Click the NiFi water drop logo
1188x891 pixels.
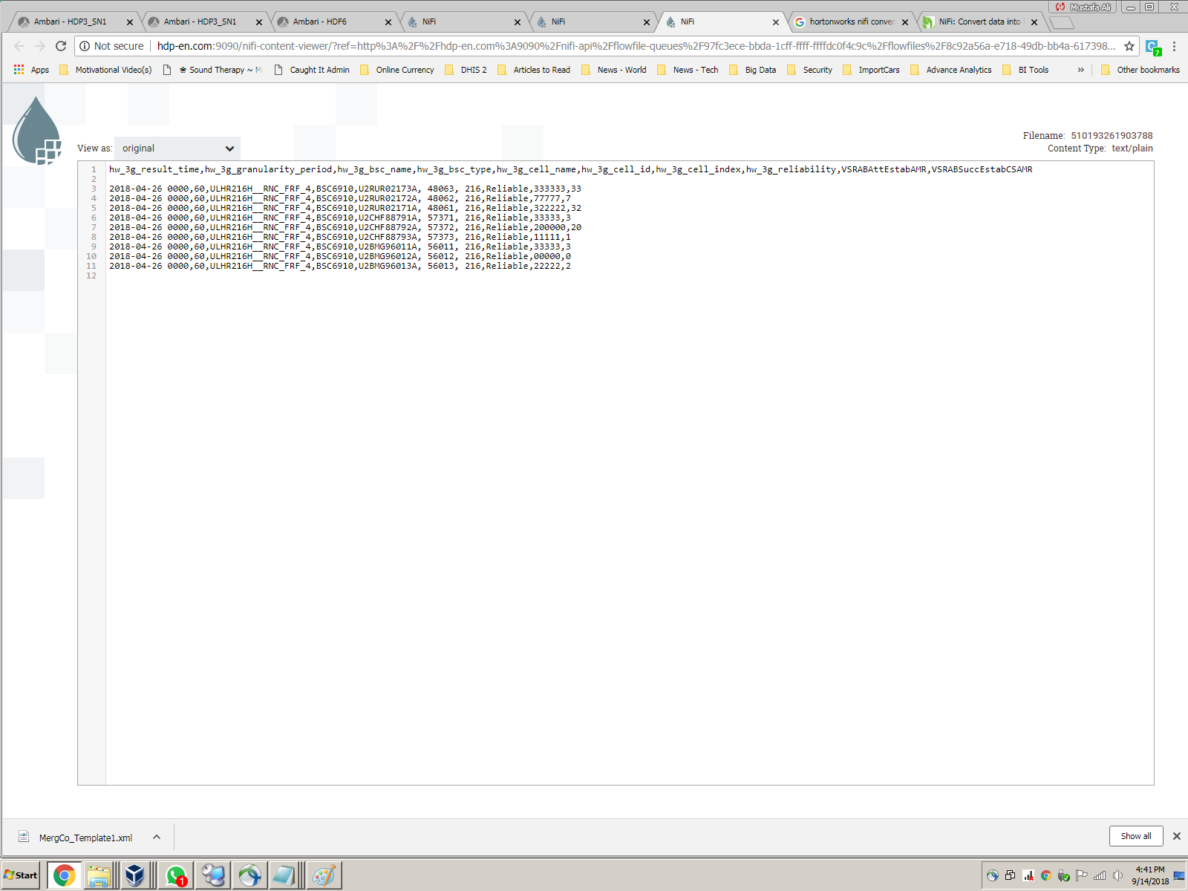35,130
